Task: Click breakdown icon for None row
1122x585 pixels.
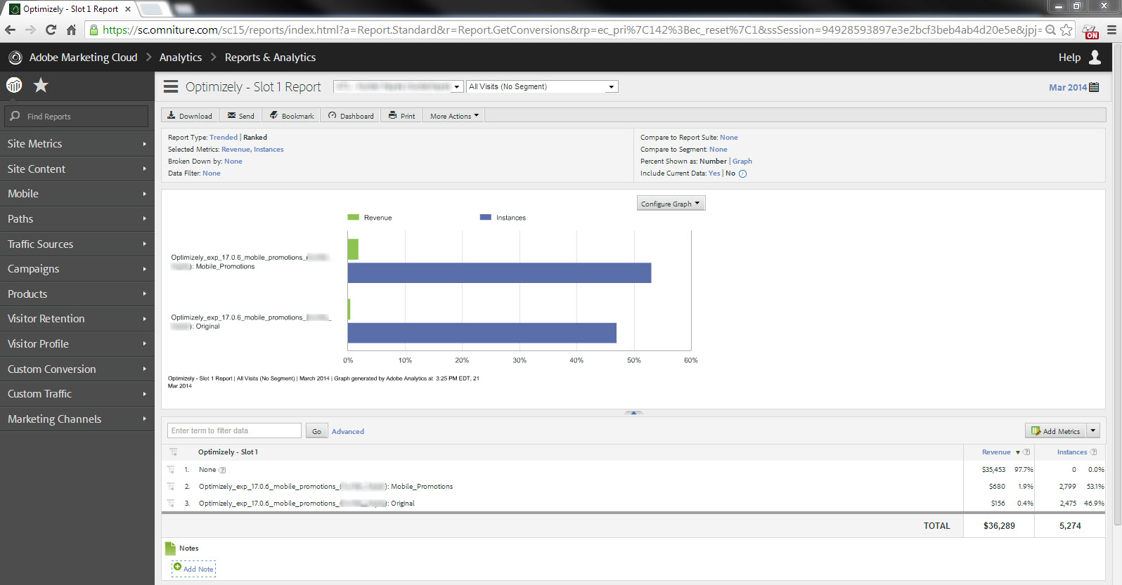Action: 171,469
